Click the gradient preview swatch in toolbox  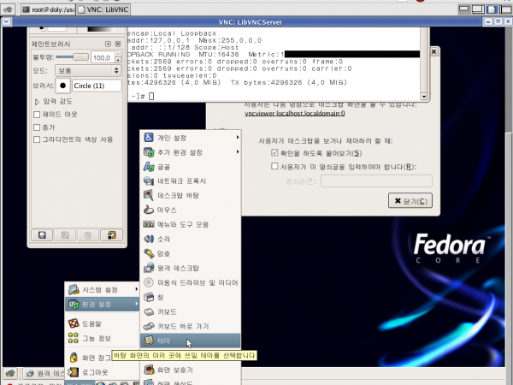(x=101, y=29)
